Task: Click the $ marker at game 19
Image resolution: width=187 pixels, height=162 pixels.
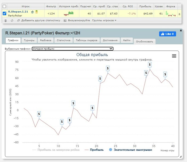Action: (x=92, y=108)
